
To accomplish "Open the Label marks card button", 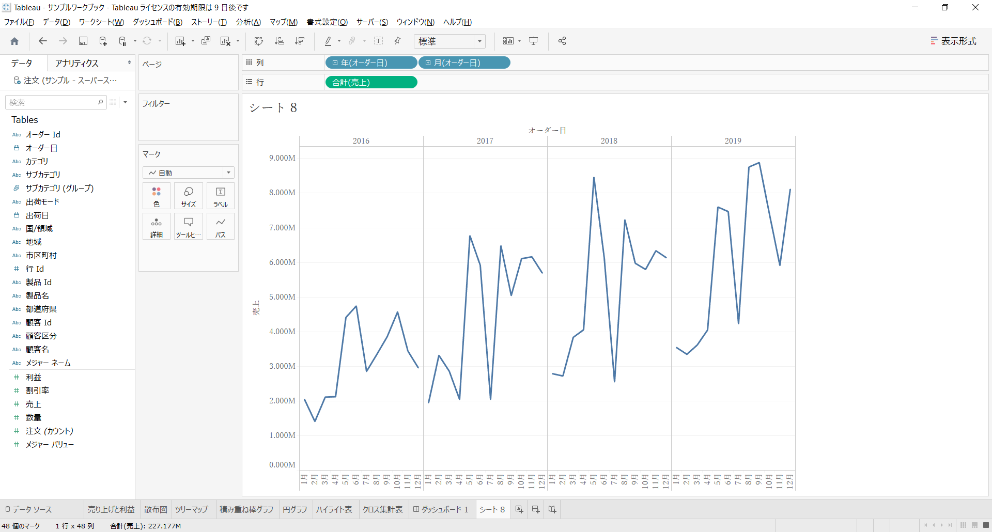I will coord(221,196).
